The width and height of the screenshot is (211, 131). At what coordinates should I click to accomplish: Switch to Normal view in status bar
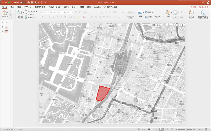[161, 129]
